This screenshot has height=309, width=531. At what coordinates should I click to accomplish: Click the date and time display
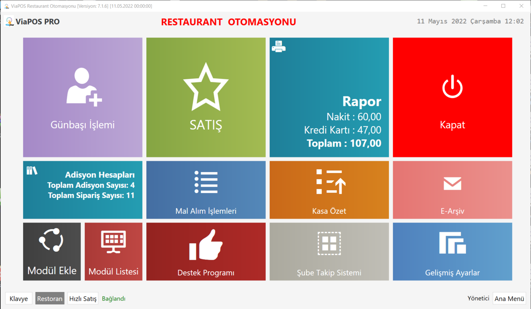coord(470,21)
